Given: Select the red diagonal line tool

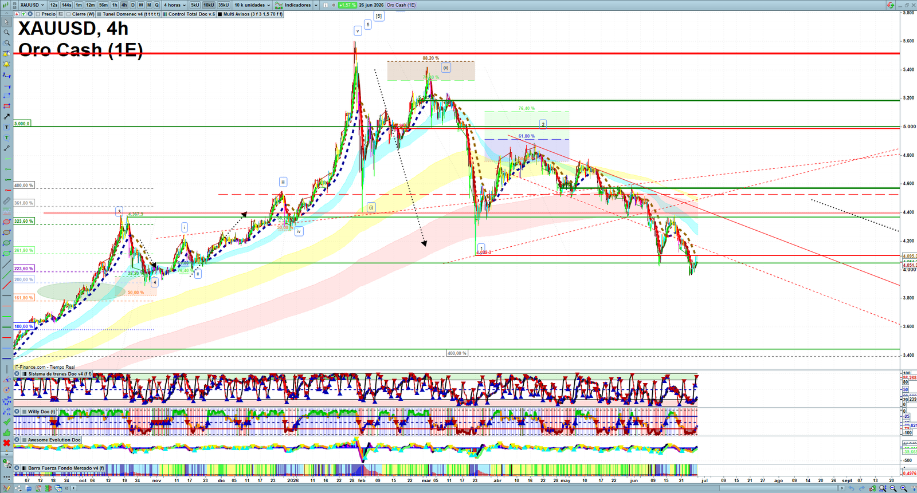Looking at the screenshot, I should [6, 285].
